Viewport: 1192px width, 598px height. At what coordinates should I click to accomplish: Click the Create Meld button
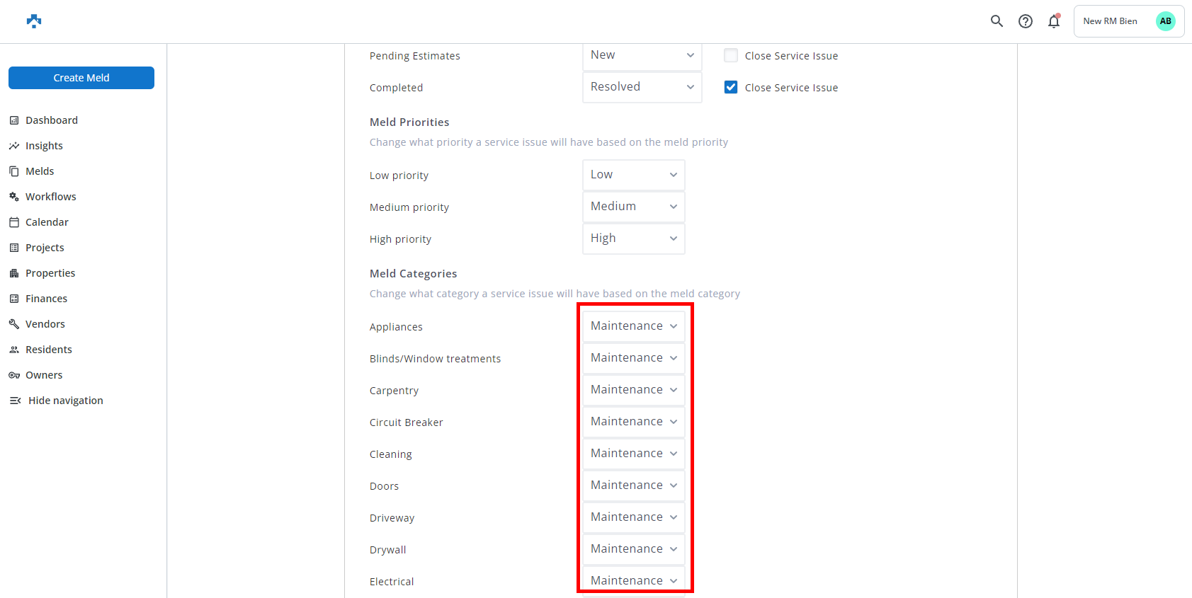click(81, 78)
